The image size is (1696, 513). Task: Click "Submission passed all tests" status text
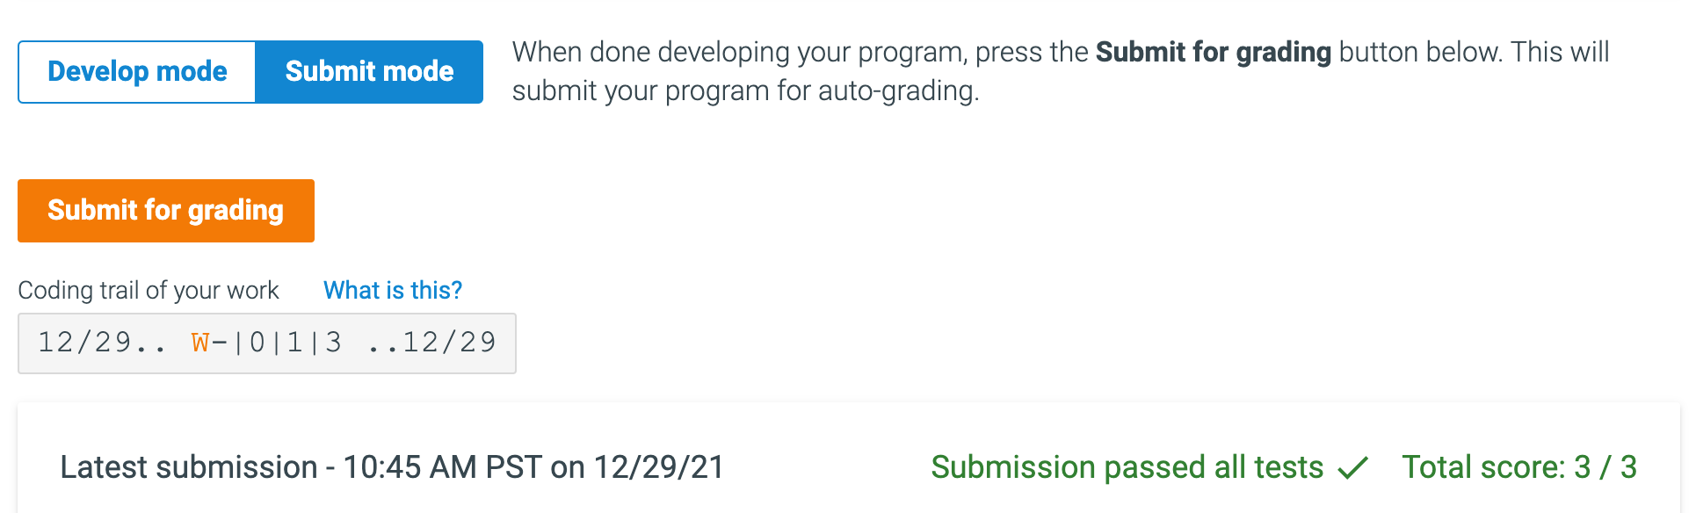[x=1127, y=467]
